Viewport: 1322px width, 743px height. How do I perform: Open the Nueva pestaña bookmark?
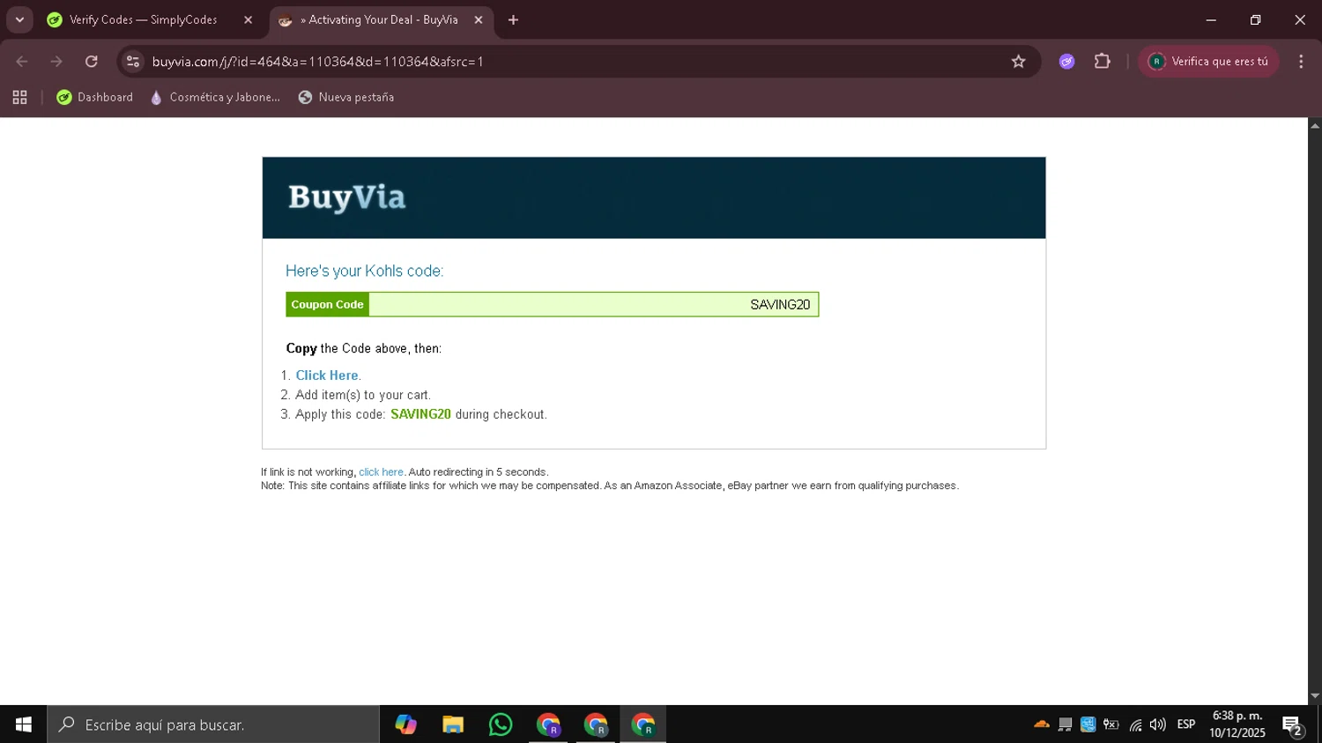(346, 98)
